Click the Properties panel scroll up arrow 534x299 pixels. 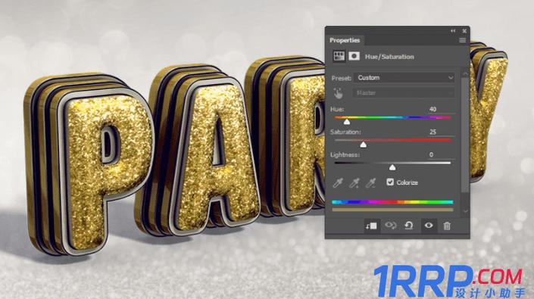pos(465,73)
